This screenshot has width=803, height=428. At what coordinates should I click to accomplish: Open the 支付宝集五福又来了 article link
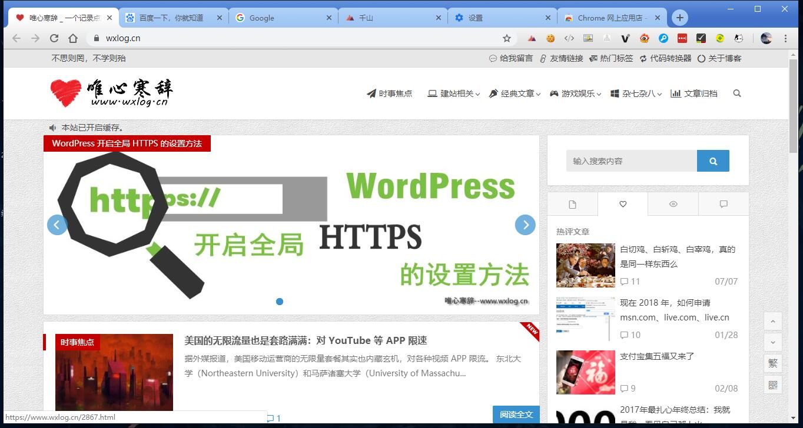tap(657, 356)
